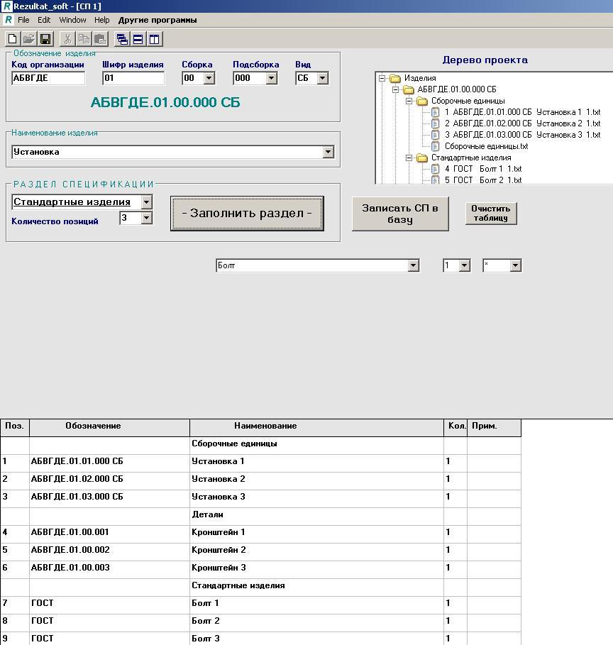Click the R application icon in menu bar
Image resolution: width=613 pixels, height=645 pixels.
[x=9, y=20]
